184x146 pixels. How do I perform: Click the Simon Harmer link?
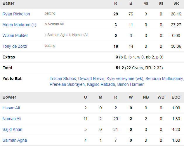point(130,84)
